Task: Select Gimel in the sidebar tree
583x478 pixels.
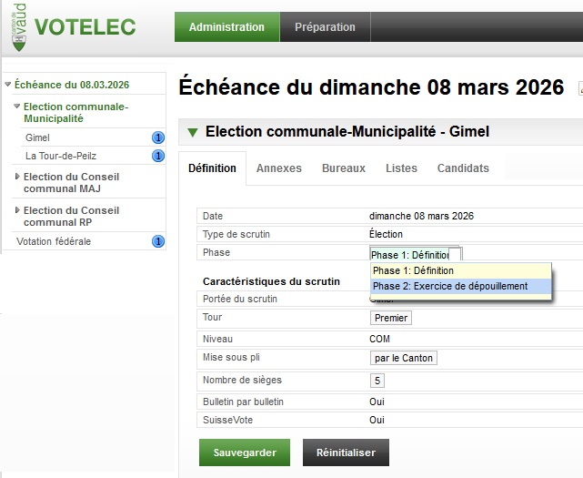Action: [x=38, y=137]
